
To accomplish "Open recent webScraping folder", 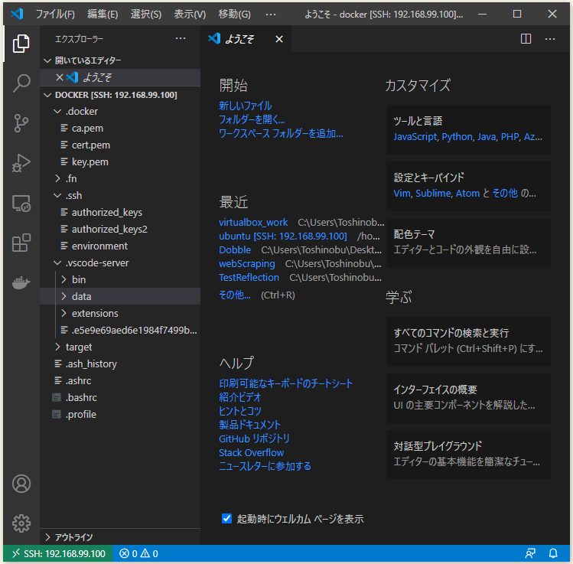I will 247,263.
